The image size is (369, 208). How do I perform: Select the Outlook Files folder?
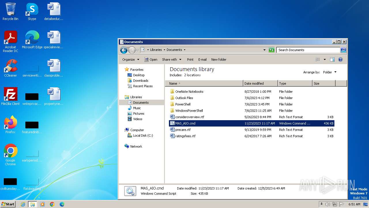click(251, 98)
